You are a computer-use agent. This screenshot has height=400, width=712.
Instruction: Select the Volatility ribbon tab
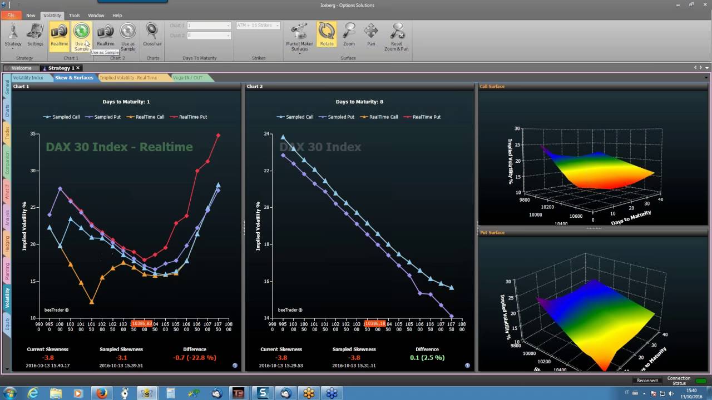tap(52, 16)
